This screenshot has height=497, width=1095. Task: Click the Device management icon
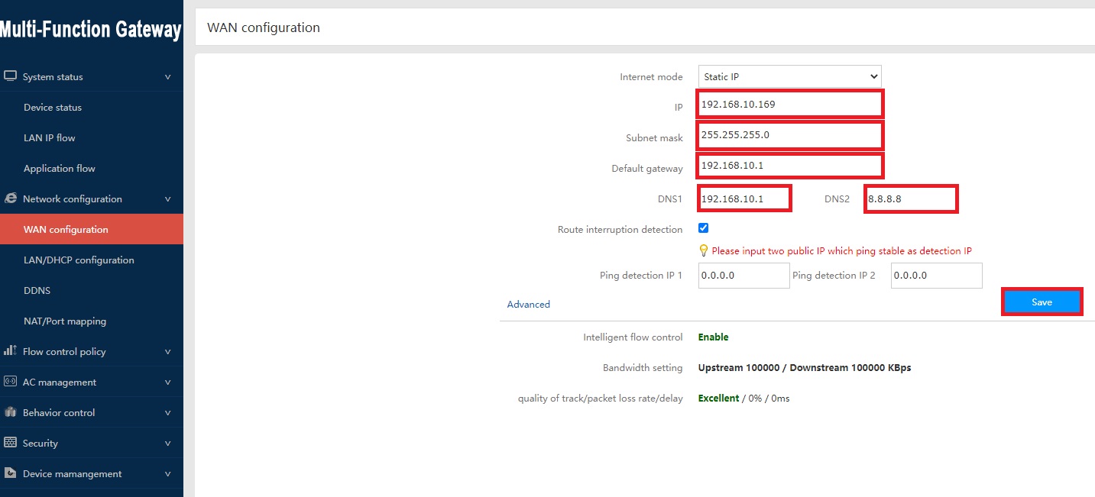[11, 473]
